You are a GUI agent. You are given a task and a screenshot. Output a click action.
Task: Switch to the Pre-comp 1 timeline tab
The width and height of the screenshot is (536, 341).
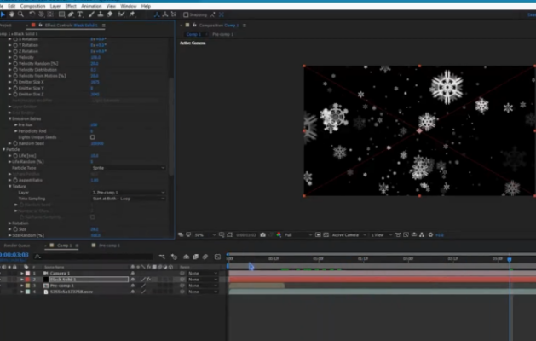pos(108,246)
